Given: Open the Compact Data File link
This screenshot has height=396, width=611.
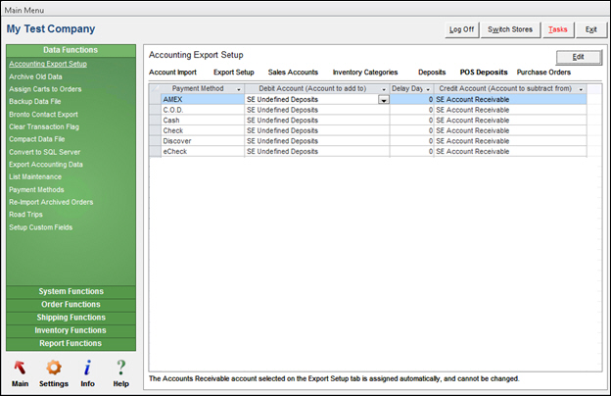Looking at the screenshot, I should coord(37,139).
